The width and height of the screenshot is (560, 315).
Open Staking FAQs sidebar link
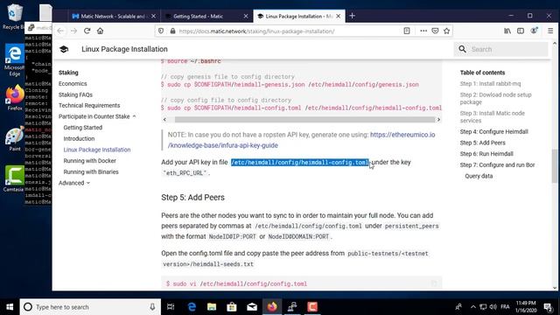pos(75,94)
